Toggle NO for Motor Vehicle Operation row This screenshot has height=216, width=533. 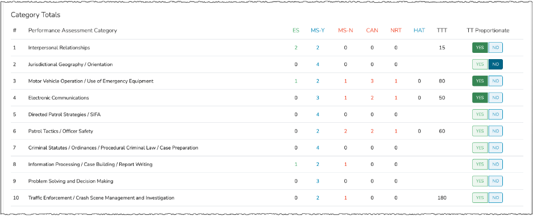(x=495, y=81)
